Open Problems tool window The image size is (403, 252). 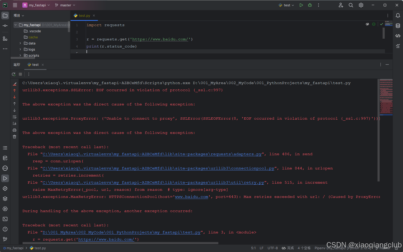coord(5,229)
